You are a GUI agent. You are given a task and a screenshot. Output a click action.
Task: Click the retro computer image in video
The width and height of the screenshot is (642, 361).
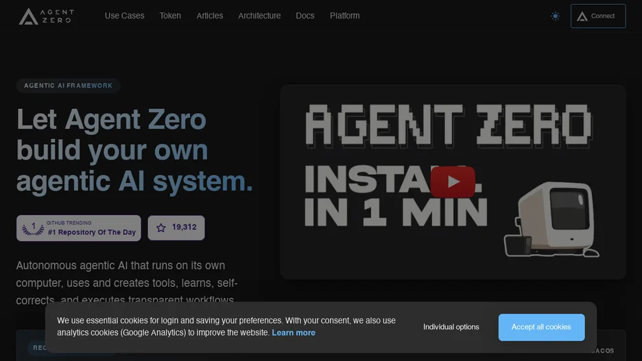551,220
